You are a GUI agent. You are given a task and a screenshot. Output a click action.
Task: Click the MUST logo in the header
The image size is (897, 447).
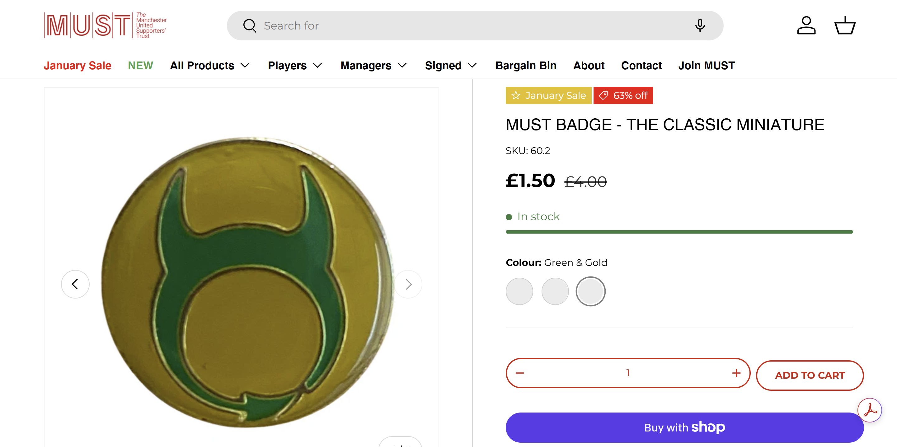tap(105, 25)
